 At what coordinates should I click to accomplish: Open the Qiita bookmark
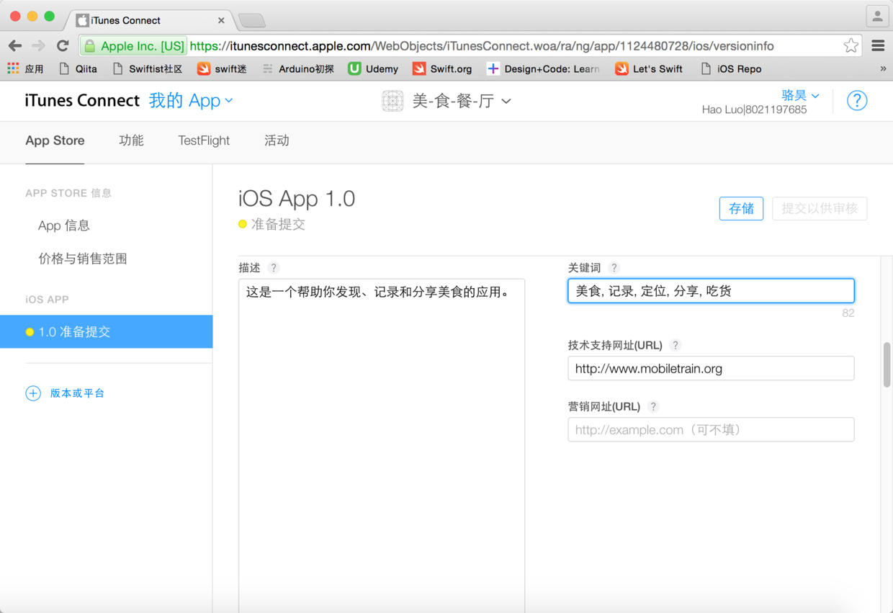point(78,69)
